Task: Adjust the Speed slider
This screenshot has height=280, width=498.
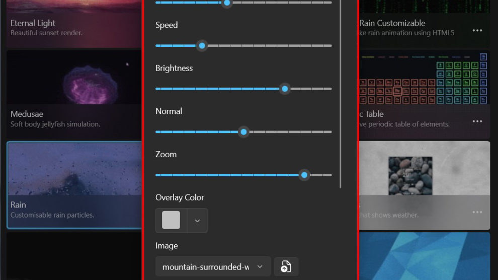Action: (243, 46)
